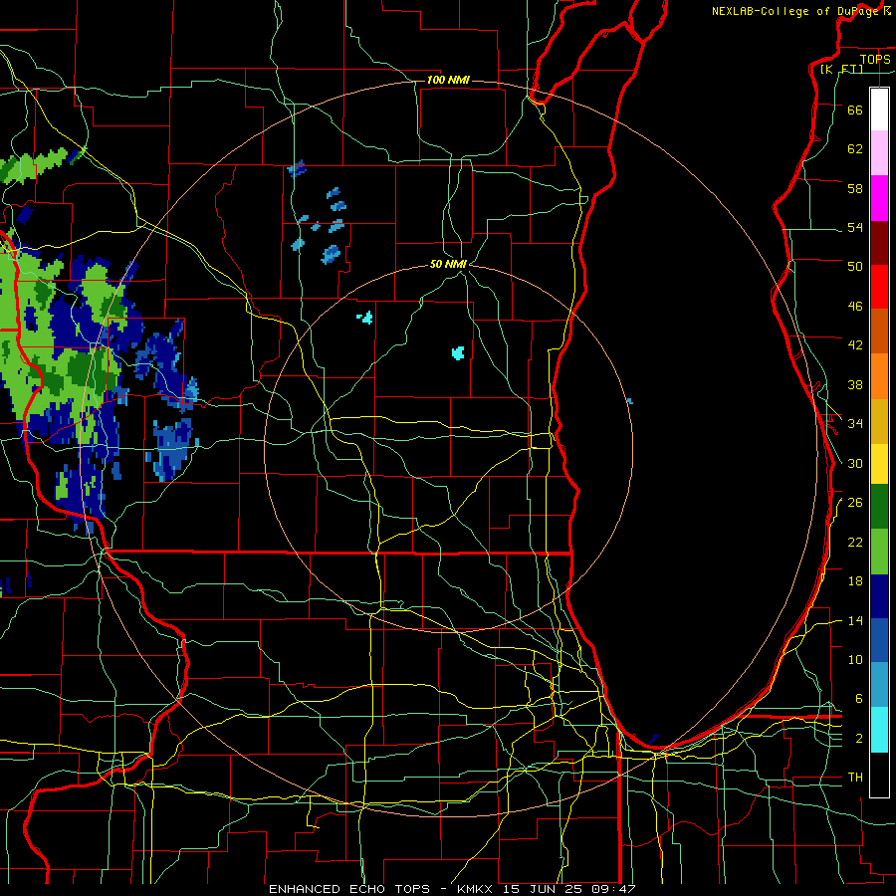
Task: Click the legend value 34
Action: pyautogui.click(x=855, y=423)
